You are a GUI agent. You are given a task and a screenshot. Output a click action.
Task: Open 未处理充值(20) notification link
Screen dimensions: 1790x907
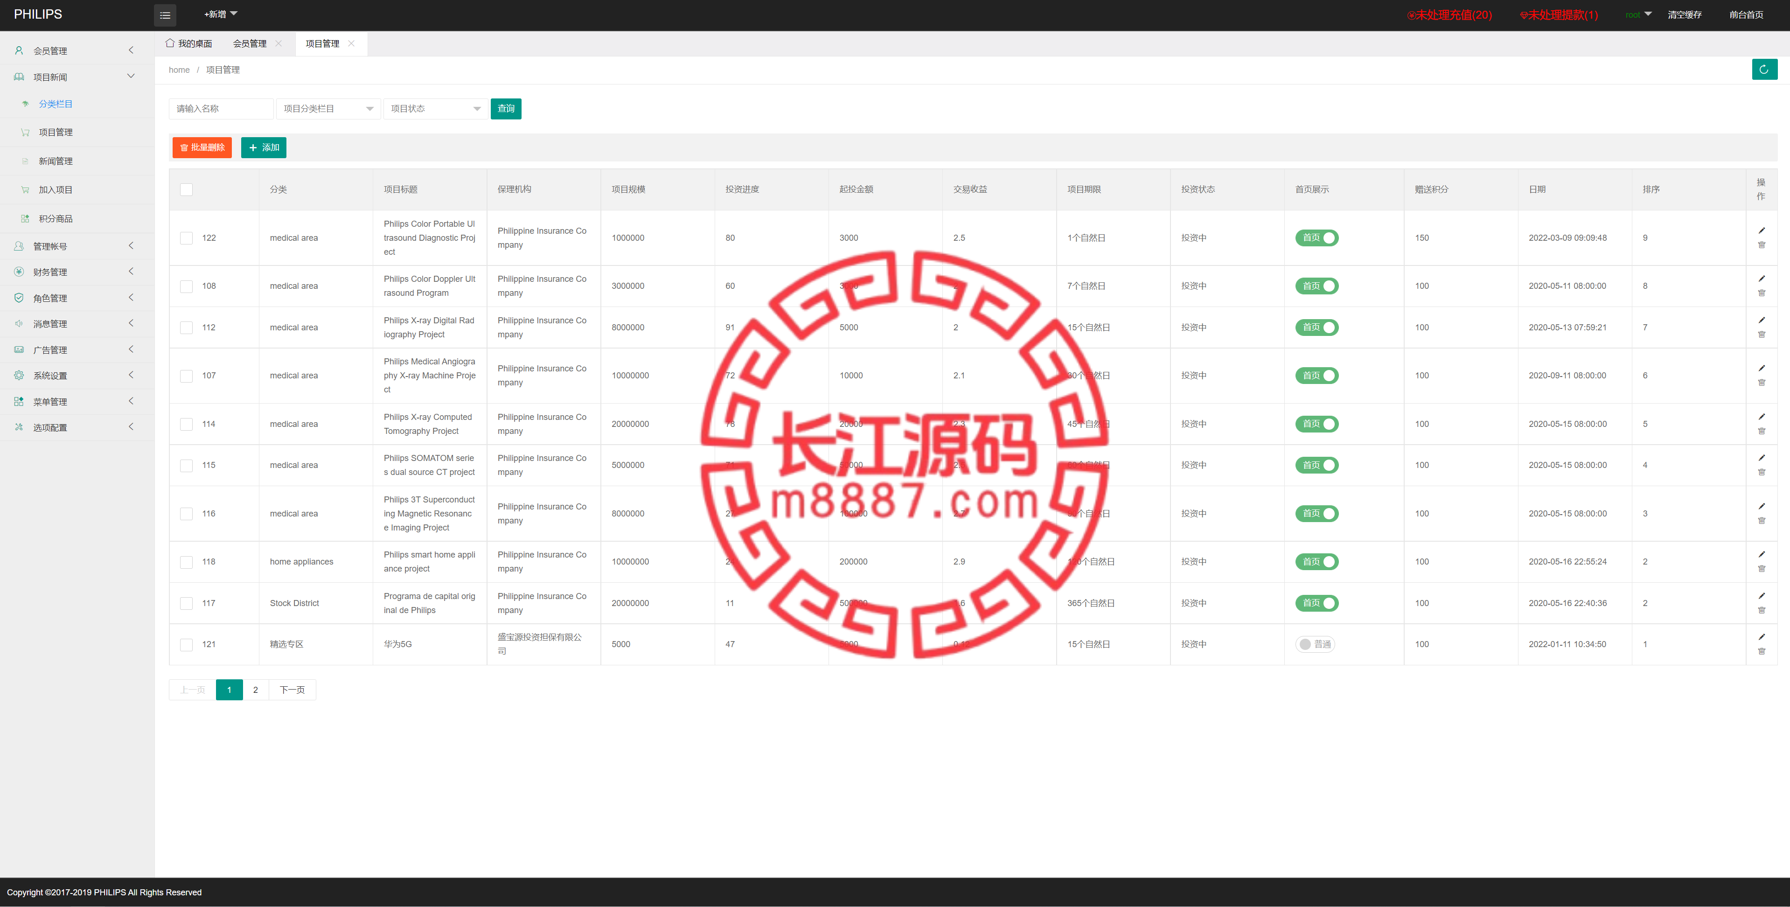point(1449,14)
